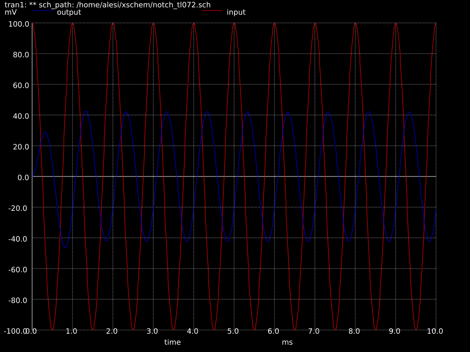470x352 pixels.
Task: Click the 1.0 x-axis tick label
Action: coord(71,331)
